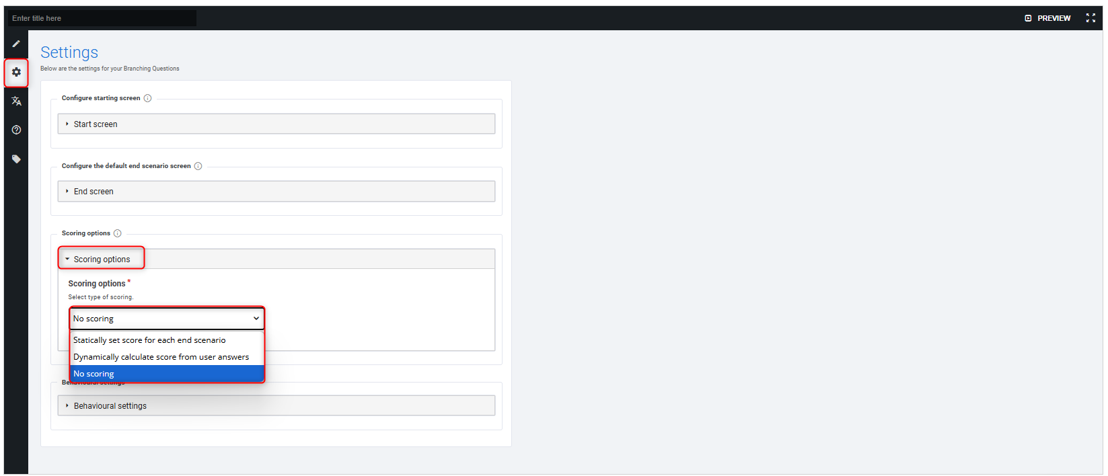Toggle fullscreen mode icon in top bar

click(x=1091, y=18)
